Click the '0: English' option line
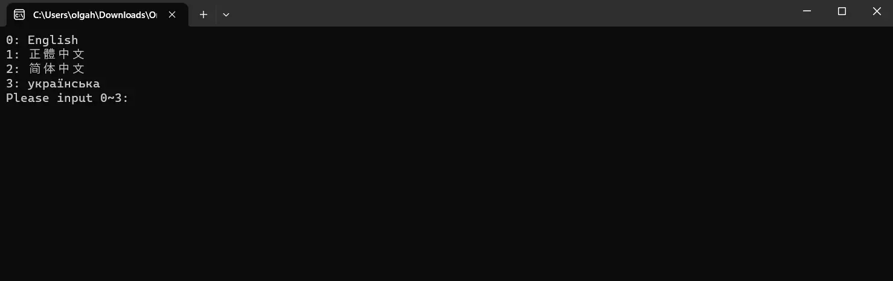The image size is (893, 281). pos(42,40)
